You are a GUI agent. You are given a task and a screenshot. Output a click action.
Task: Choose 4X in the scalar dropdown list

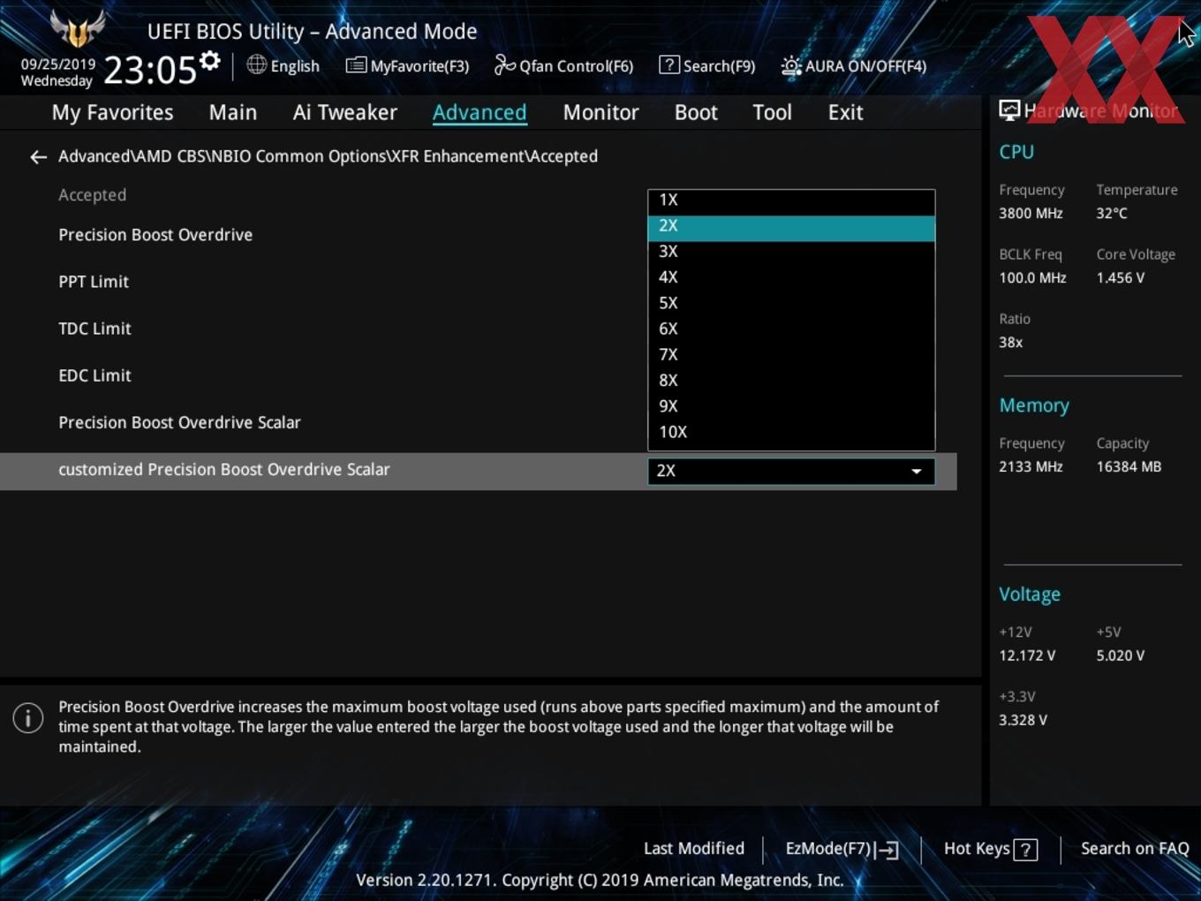[791, 277]
